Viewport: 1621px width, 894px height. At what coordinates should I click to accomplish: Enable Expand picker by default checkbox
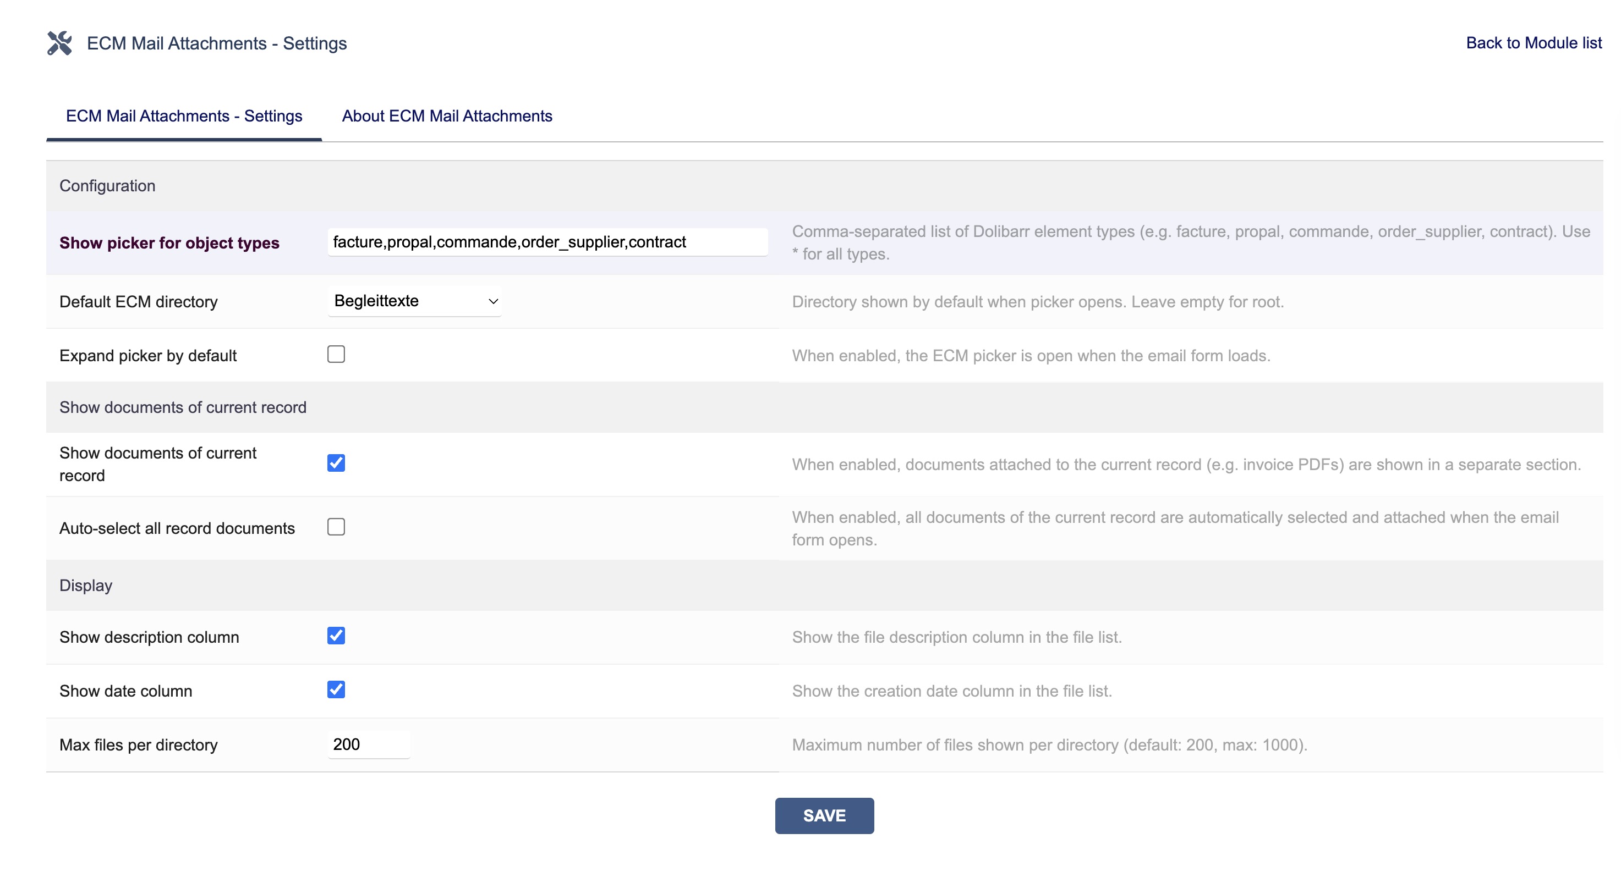tap(336, 355)
